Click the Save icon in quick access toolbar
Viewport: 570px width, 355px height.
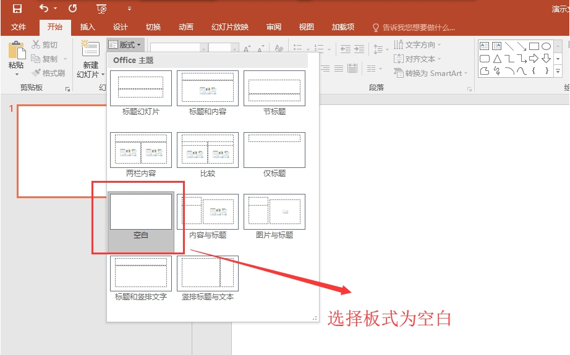[17, 9]
